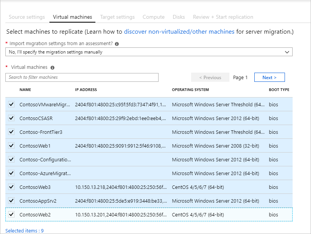Click the Next page button
This screenshot has height=234, width=311.
click(270, 77)
